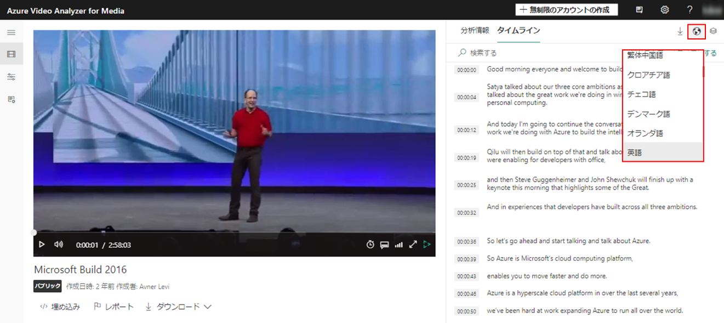Click the green play-next icon
Screen dimensions: 724x323
pyautogui.click(x=427, y=245)
